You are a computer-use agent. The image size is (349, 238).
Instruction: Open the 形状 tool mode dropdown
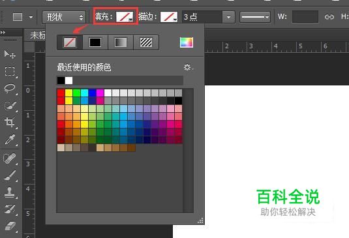(64, 17)
